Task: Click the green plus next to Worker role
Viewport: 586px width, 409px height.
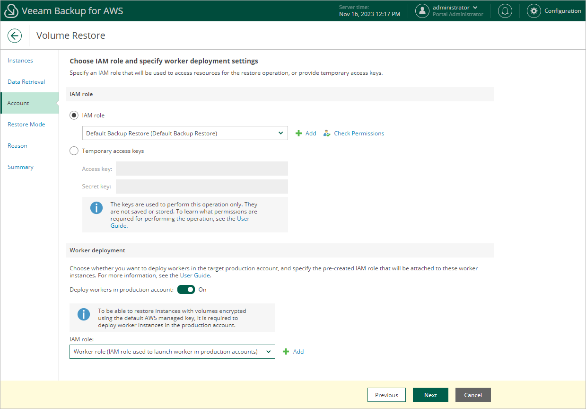Action: (286, 352)
